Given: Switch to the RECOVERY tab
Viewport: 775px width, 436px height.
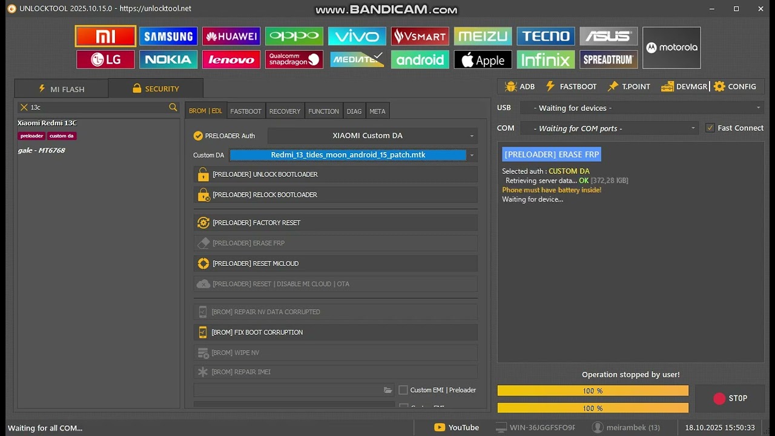Looking at the screenshot, I should pos(285,111).
